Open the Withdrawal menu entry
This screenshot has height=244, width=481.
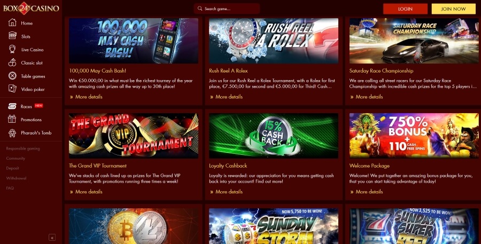(x=16, y=178)
